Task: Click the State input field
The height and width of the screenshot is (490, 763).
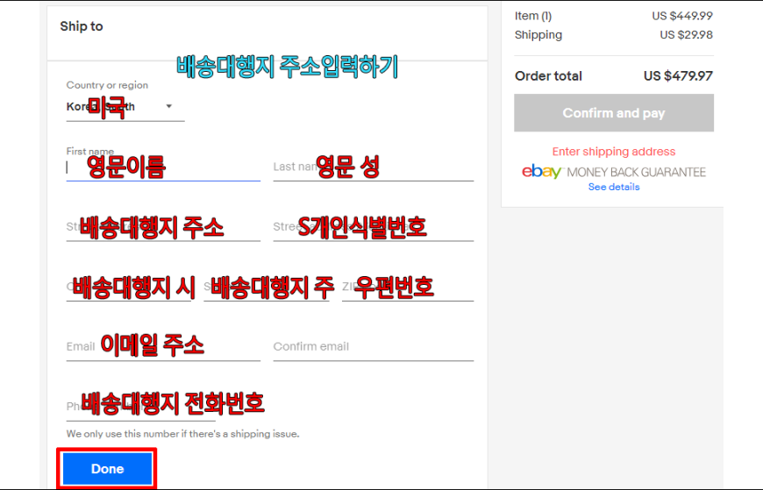Action: 267,288
